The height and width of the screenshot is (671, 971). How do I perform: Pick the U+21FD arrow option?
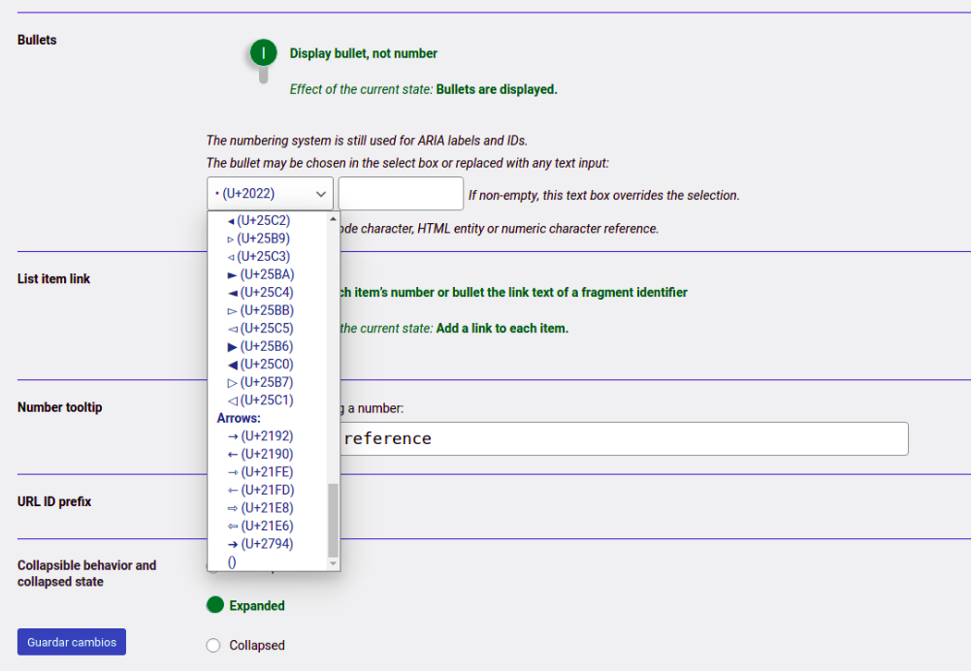[x=267, y=490]
